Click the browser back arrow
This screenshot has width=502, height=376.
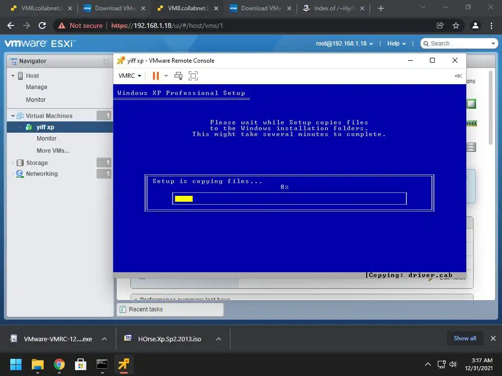[x=11, y=25]
